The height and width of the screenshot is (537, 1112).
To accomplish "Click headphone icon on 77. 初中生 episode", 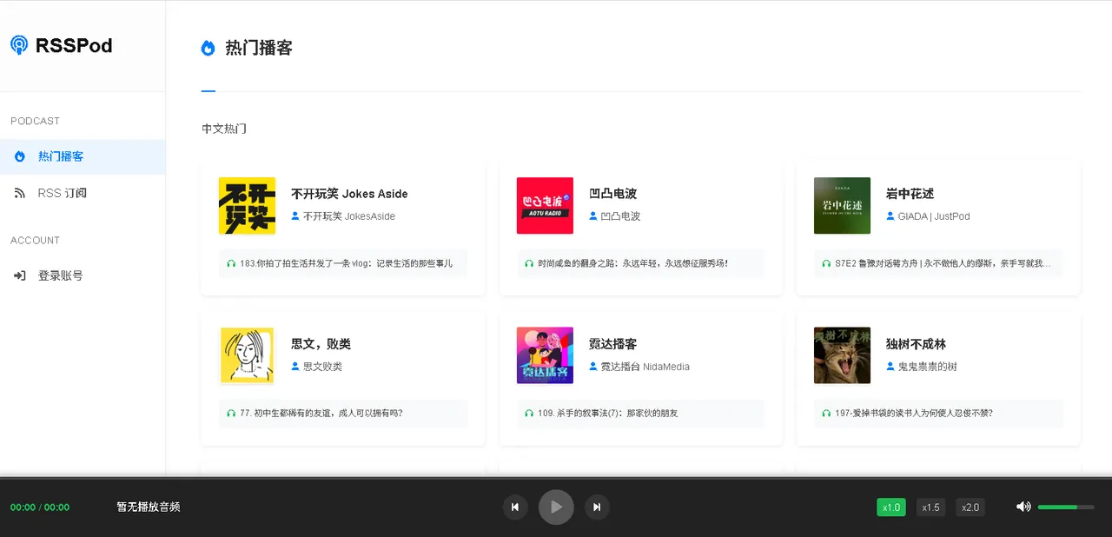I will [x=231, y=414].
